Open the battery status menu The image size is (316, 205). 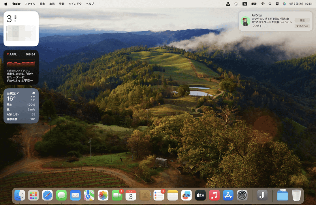coord(254,4)
